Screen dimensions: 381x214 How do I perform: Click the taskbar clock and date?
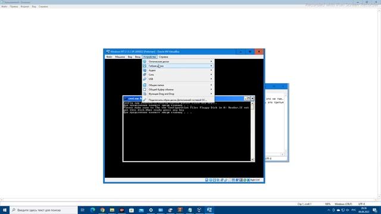364,210
